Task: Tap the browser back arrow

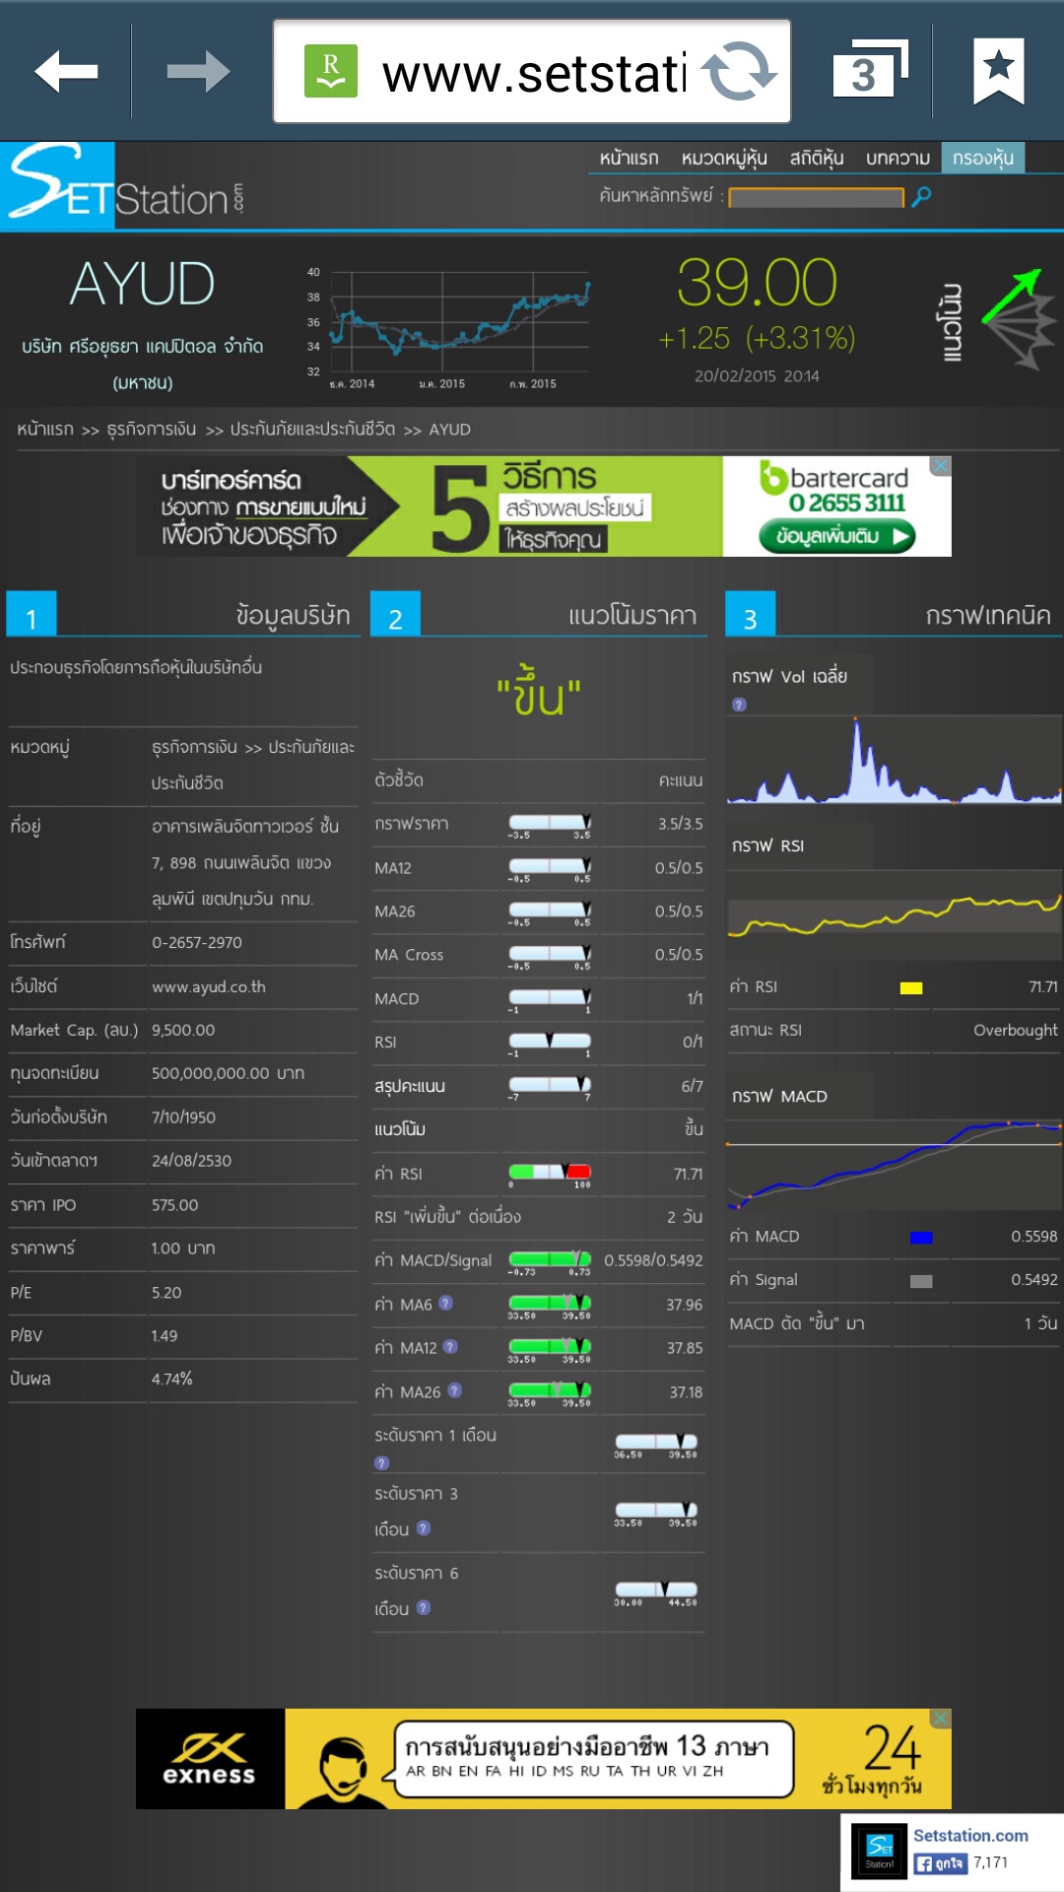Action: (x=66, y=71)
